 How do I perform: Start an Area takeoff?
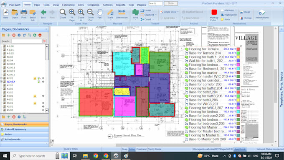pyautogui.click(x=135, y=15)
